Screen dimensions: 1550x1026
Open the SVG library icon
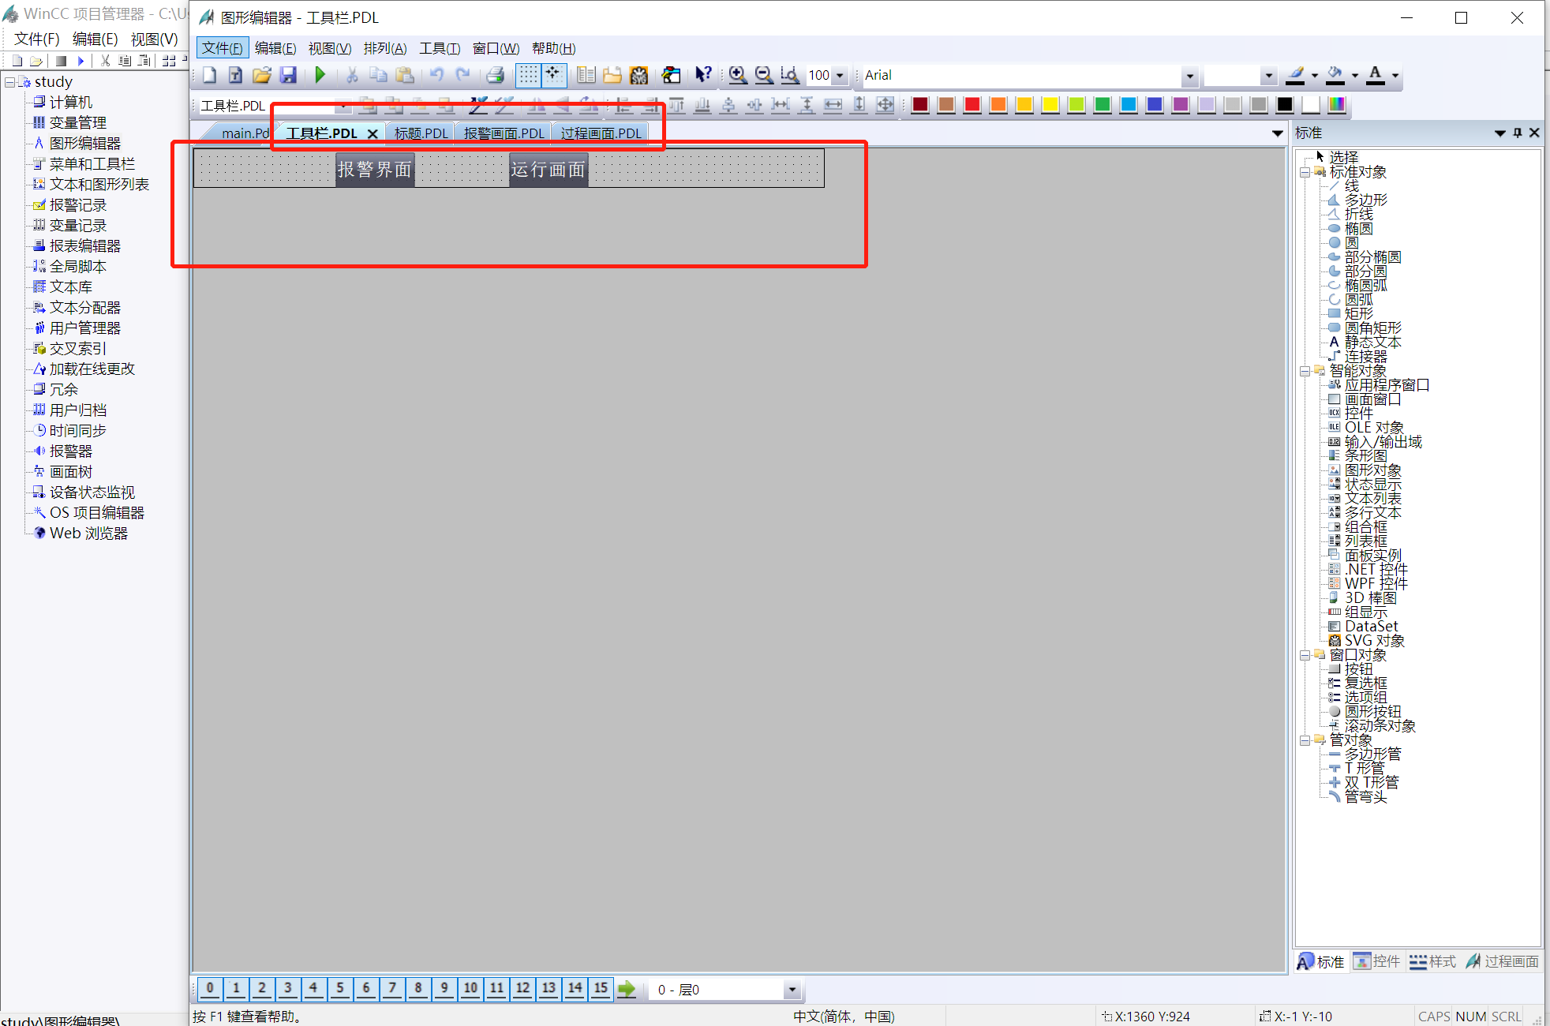tap(638, 75)
